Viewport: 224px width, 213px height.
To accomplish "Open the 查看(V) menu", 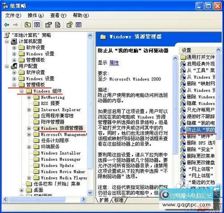I will (58, 15).
